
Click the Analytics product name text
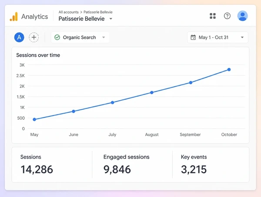click(x=35, y=17)
